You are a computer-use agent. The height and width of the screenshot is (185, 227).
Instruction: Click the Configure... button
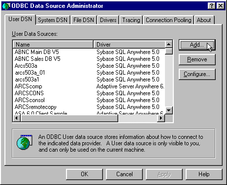click(197, 74)
